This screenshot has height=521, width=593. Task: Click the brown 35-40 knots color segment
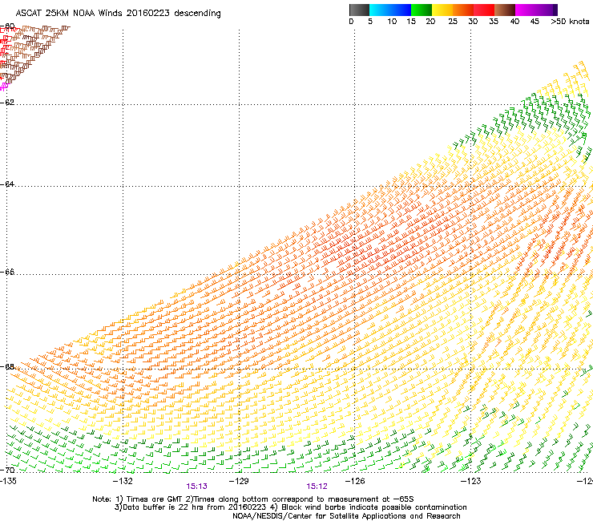pos(505,10)
